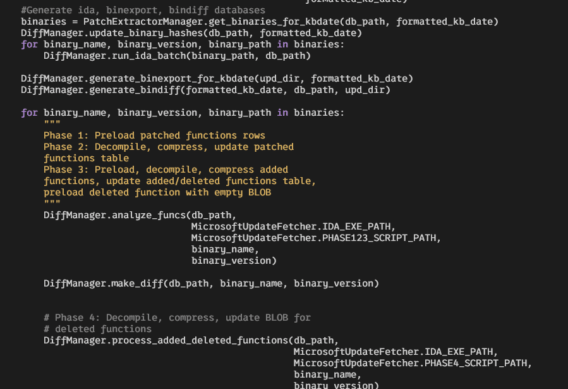The image size is (568, 389).
Task: Click the "functions table" docstring line
Action: tap(86, 158)
